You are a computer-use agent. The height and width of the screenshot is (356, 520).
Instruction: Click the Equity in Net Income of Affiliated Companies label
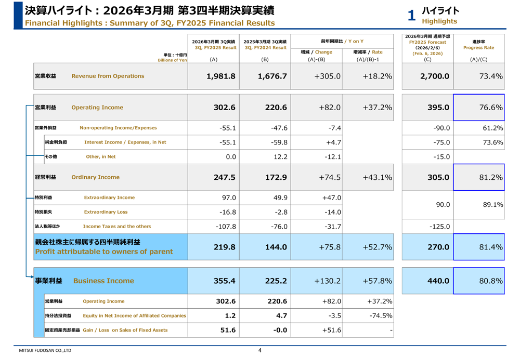click(134, 315)
